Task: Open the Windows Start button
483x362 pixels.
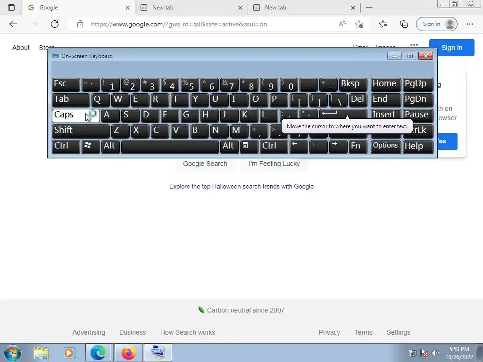Action: (12, 353)
